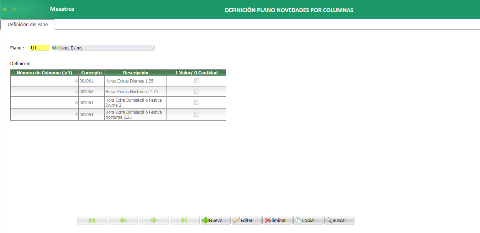
Task: Click the Horas Extras description field
Action: (x=106, y=48)
